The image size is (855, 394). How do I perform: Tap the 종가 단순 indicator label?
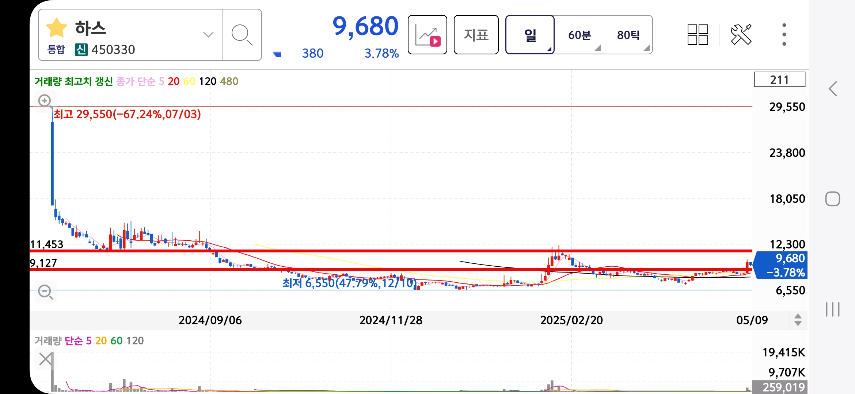(136, 81)
